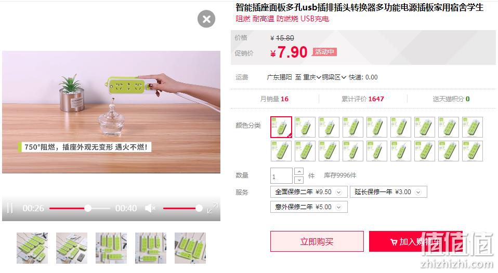Click the quantity input field
Image resolution: width=498 pixels, height=273 pixels.
click(281, 175)
